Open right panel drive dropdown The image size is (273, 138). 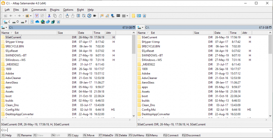click(140, 27)
